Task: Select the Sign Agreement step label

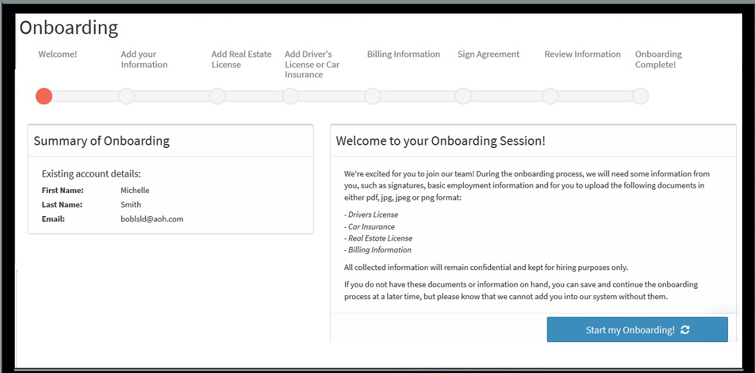Action: 488,54
